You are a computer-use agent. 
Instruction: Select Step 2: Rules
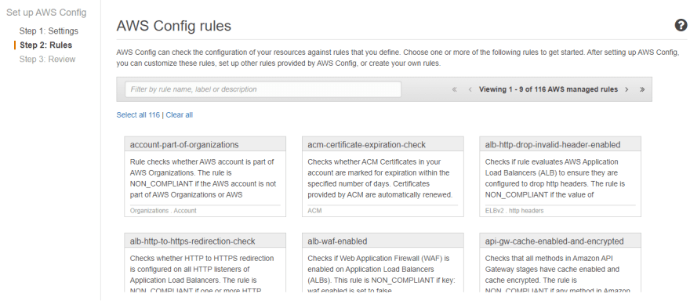point(45,45)
